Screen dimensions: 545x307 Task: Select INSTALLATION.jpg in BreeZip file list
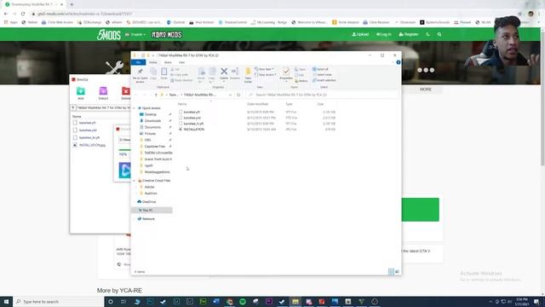(92, 145)
